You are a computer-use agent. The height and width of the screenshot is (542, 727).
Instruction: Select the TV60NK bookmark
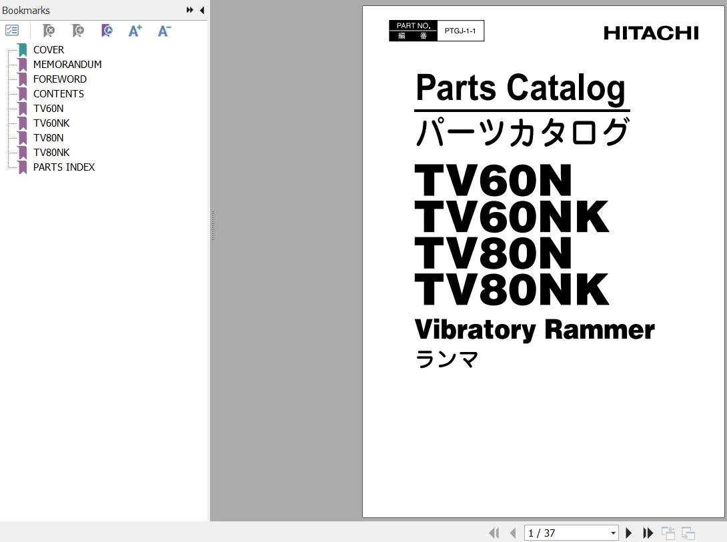point(51,123)
